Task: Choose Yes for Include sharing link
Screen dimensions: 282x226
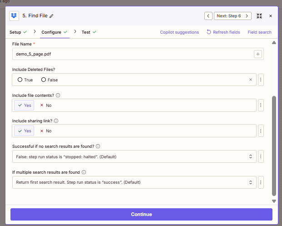Action: pos(24,131)
